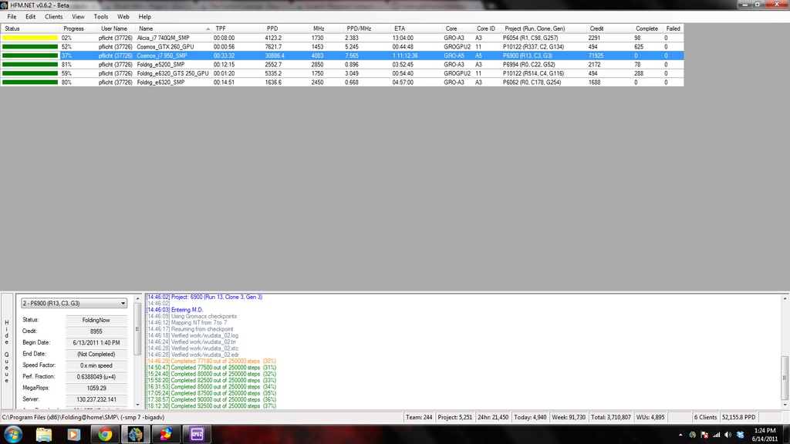Screen dimensions: 790x444
Task: Click the Dropbox tray icon
Action: 740,435
